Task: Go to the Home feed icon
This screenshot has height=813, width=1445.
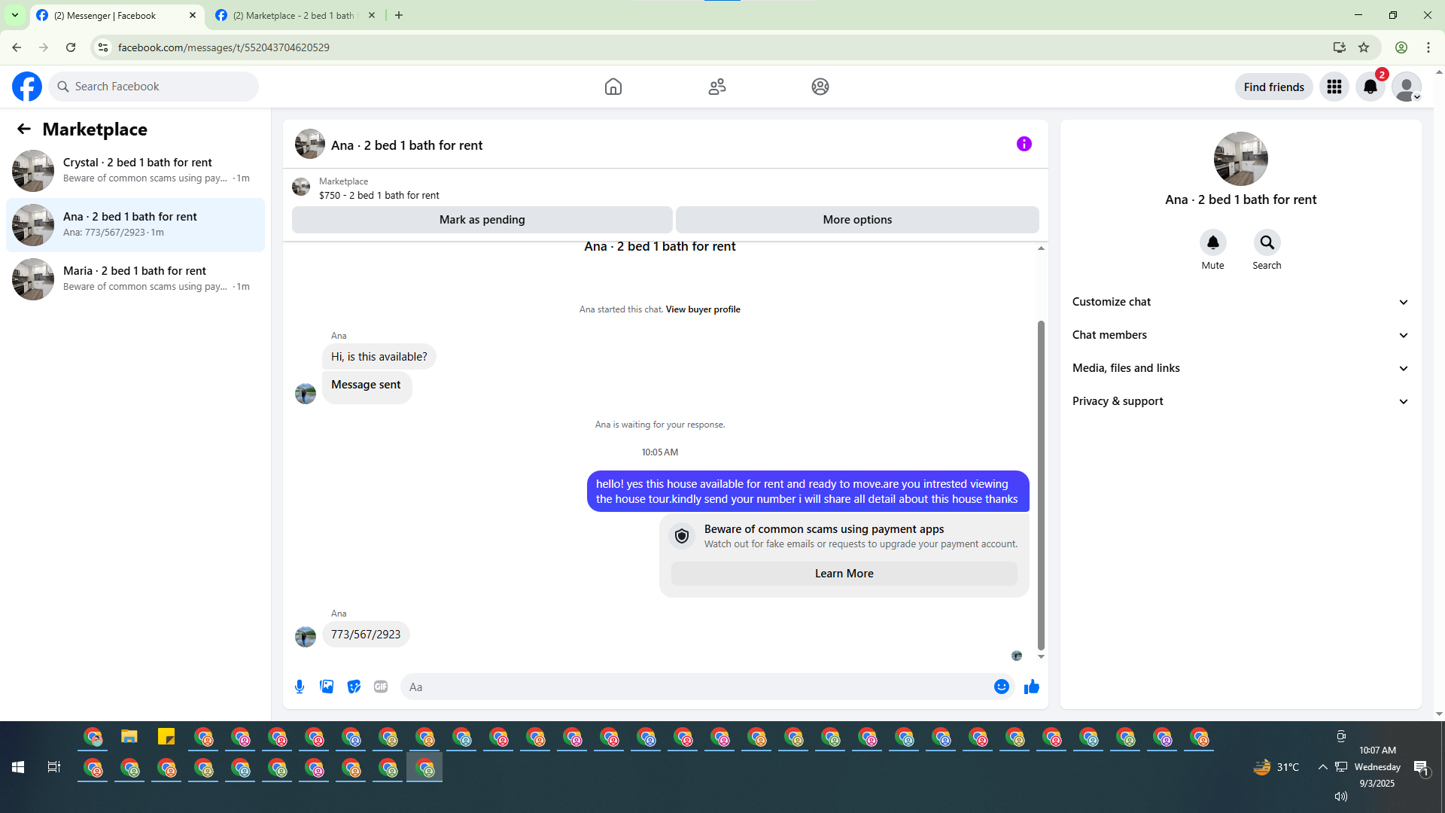Action: (613, 87)
